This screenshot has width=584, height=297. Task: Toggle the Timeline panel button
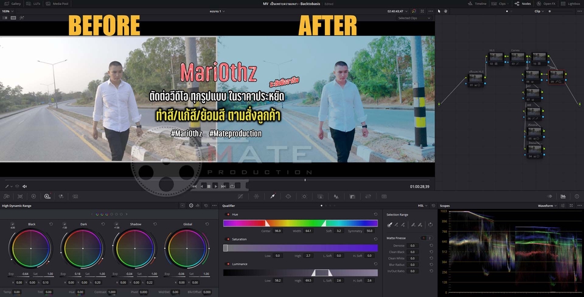477,4
